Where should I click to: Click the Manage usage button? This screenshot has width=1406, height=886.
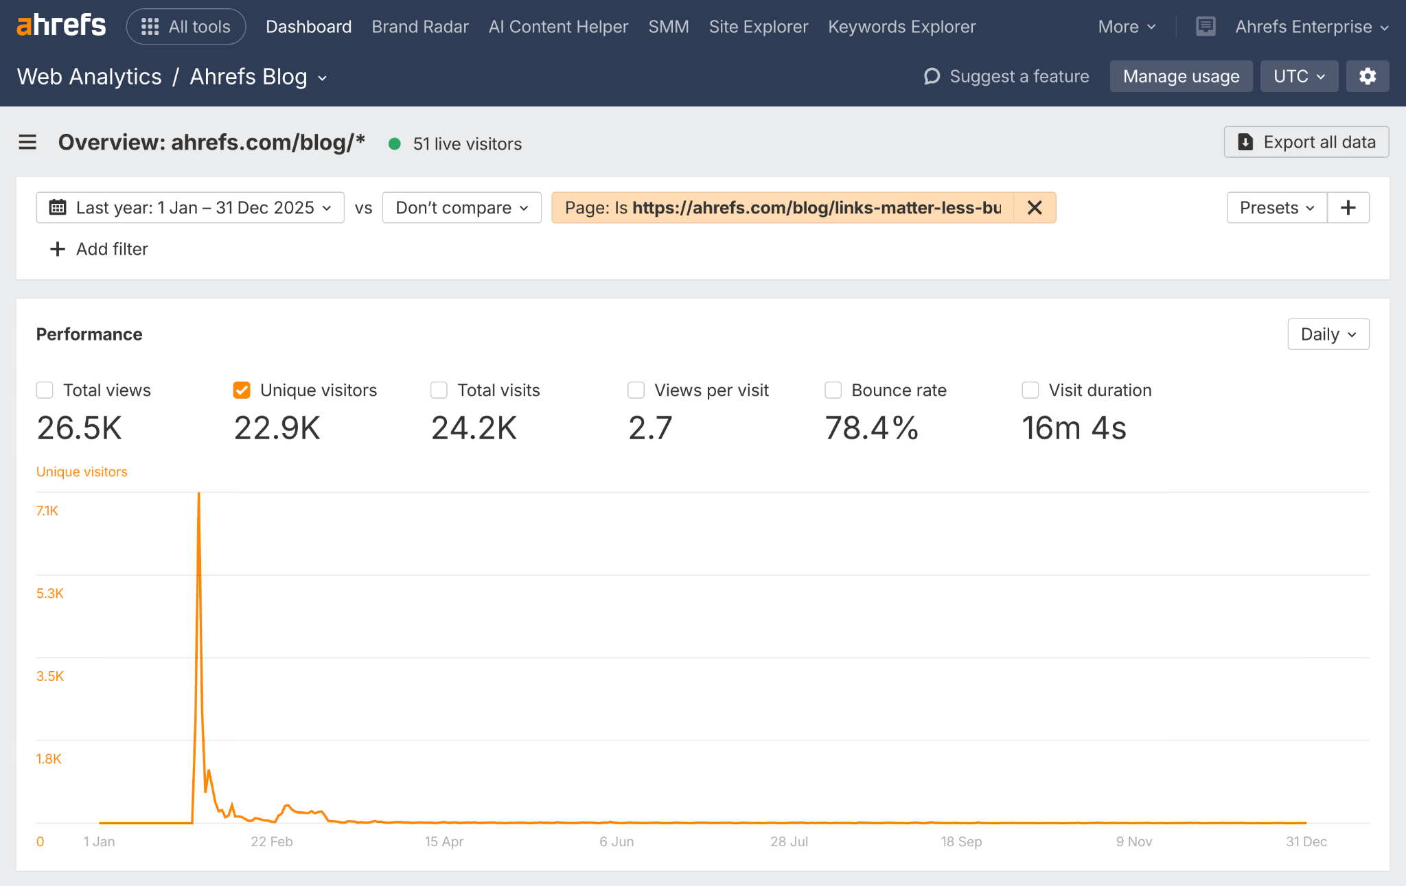click(x=1181, y=76)
